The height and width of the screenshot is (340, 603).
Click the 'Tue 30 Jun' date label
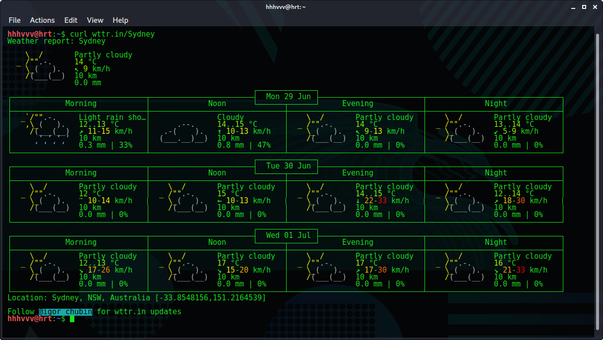point(289,166)
